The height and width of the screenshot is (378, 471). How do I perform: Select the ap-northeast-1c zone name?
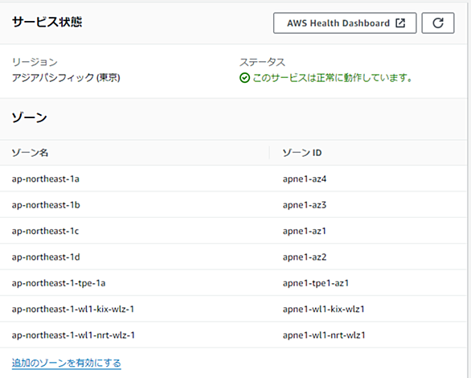(x=45, y=231)
